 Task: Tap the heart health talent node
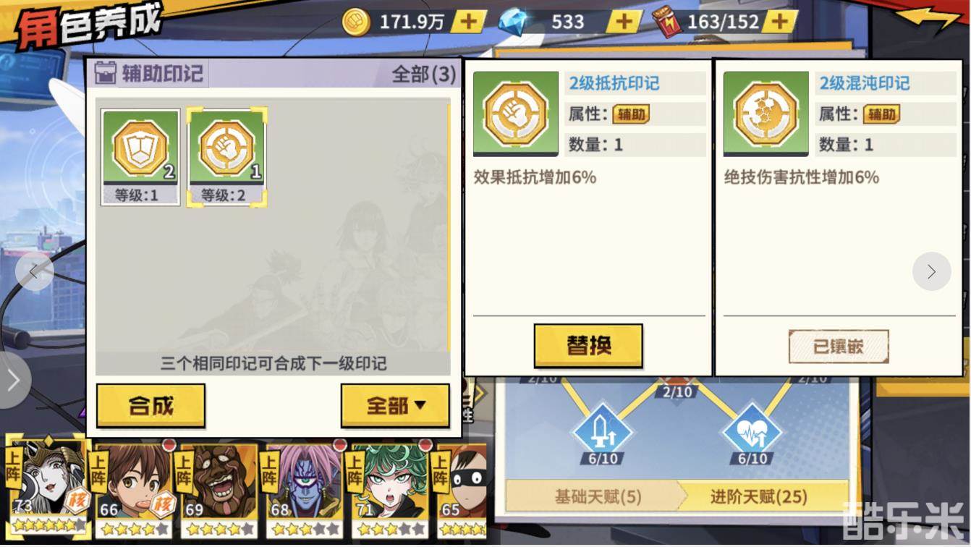752,434
